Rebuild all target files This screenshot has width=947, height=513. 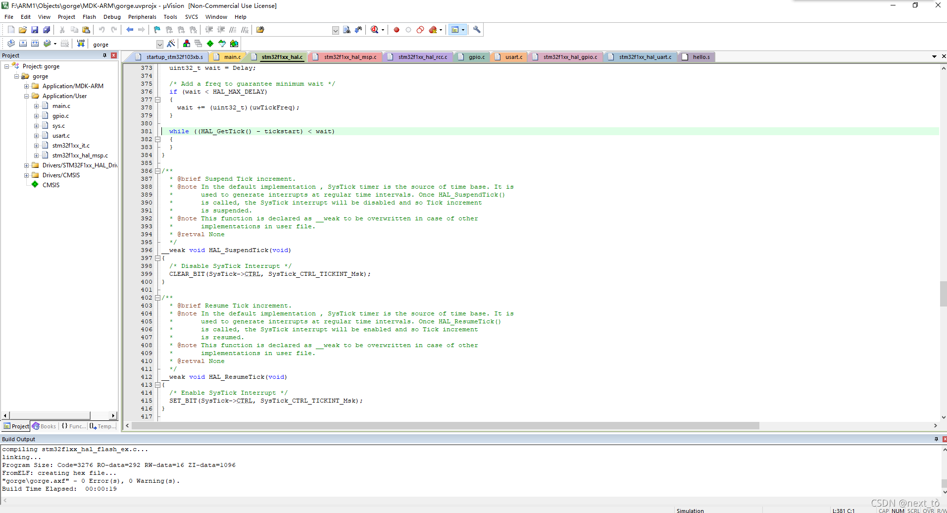(x=35, y=44)
